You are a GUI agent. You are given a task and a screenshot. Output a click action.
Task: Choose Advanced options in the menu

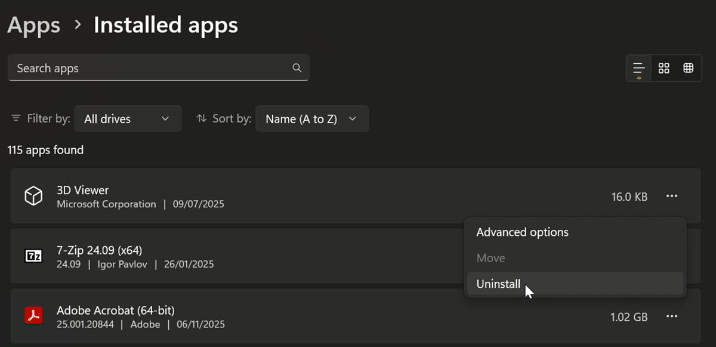click(522, 232)
